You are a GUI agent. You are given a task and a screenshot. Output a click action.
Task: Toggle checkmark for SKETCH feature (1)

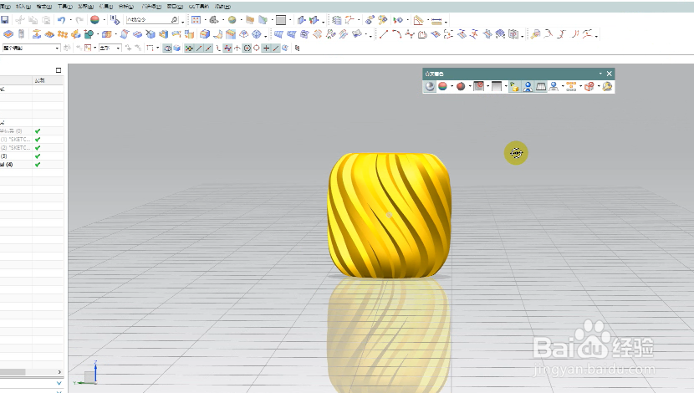coord(38,140)
